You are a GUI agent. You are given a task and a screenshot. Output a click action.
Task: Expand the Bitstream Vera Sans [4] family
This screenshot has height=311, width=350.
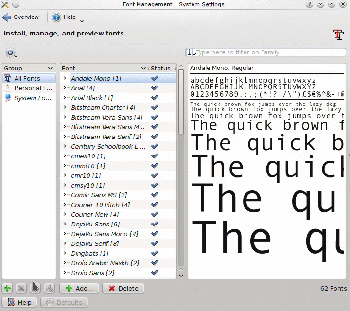(65, 117)
